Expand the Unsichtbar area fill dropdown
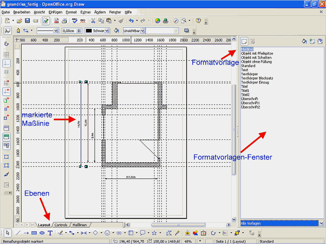 [x=142, y=31]
